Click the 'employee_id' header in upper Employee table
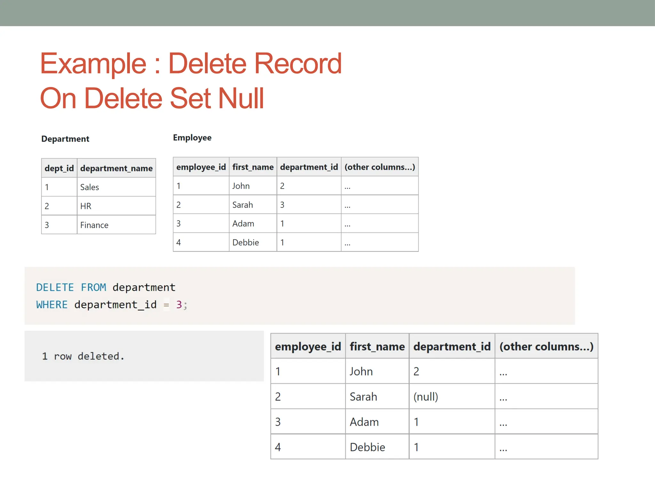Viewport: 655px width, 491px height. (x=201, y=167)
